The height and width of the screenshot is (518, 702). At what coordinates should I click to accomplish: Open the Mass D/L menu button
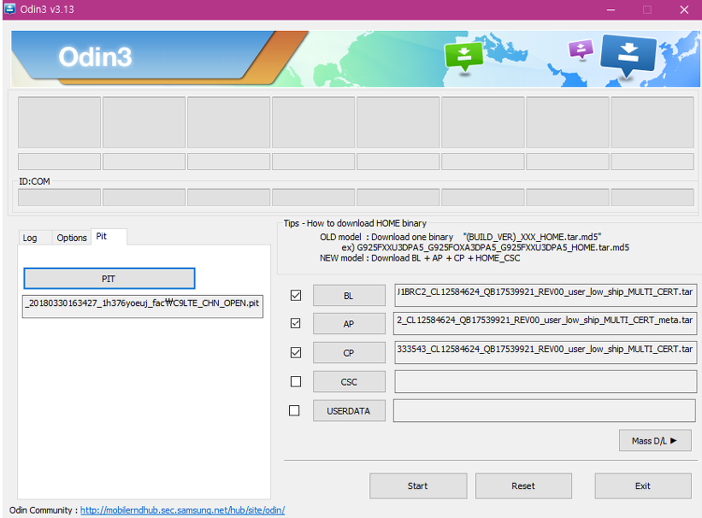(x=655, y=440)
